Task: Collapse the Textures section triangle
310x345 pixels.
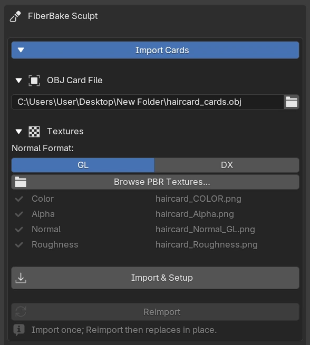Action: [18, 132]
